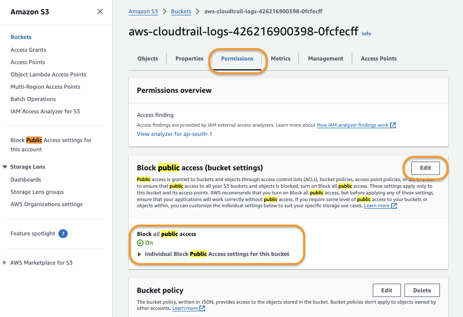This screenshot has width=463, height=317.
Task: Open Amazon S3 breadcrumb link
Action: click(143, 11)
